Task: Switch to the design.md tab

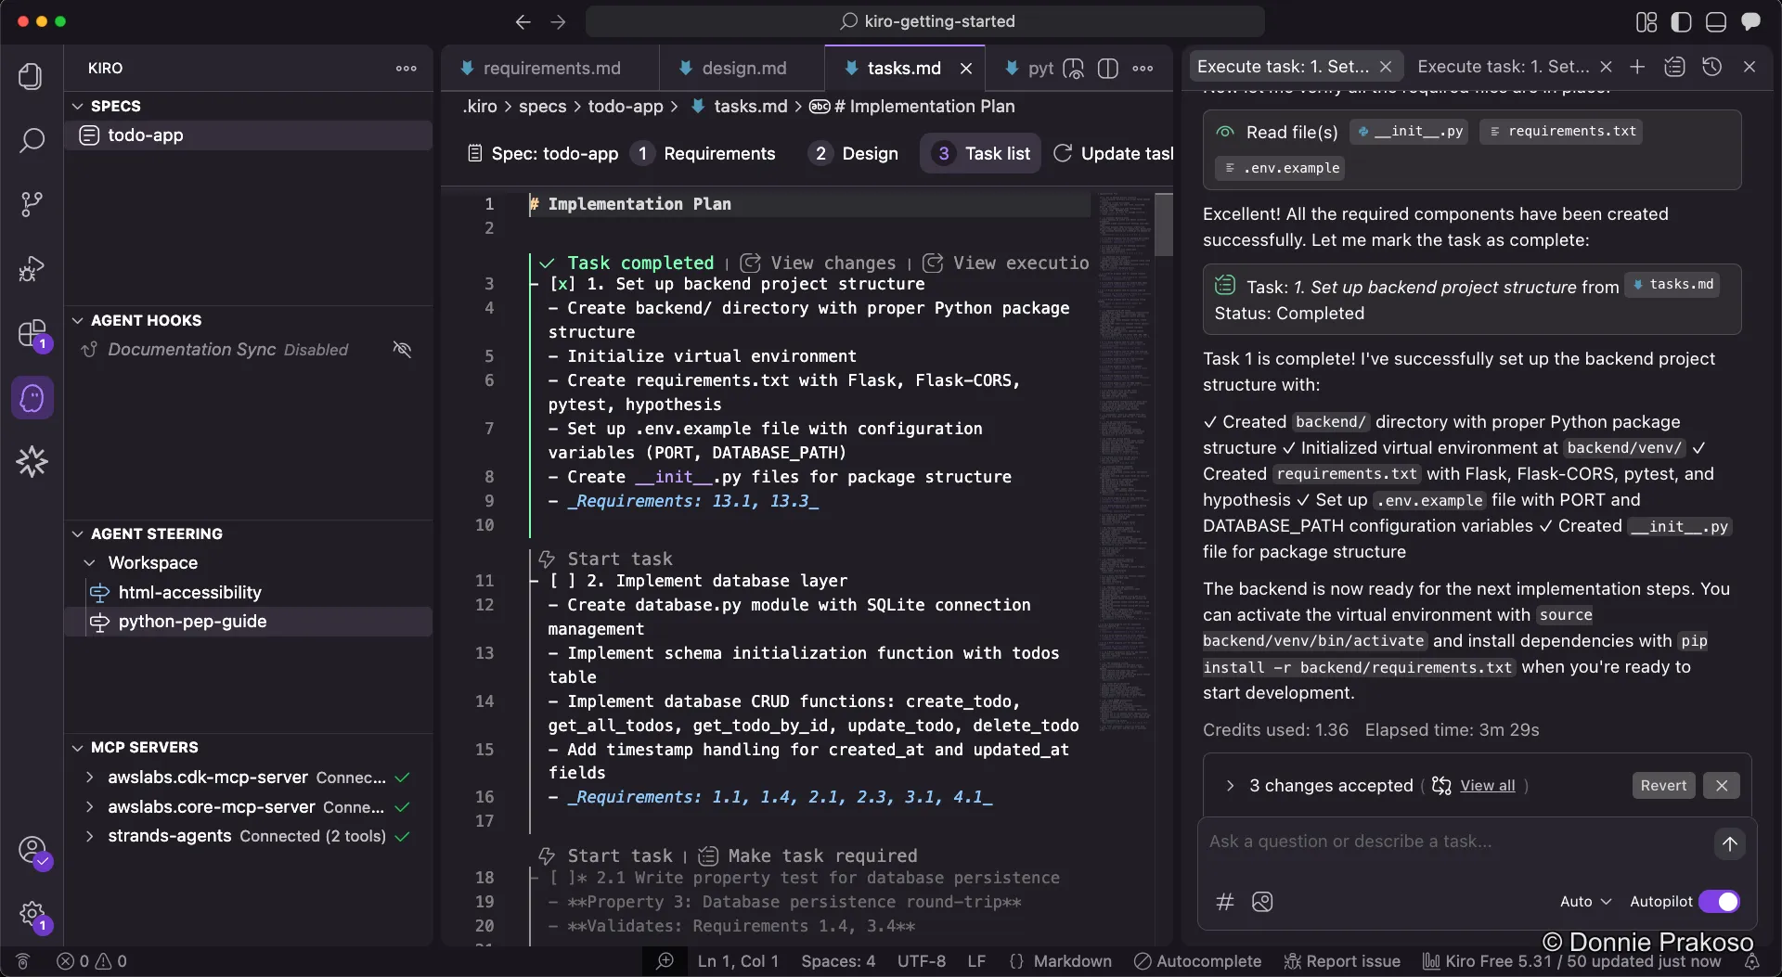Action: click(x=745, y=68)
